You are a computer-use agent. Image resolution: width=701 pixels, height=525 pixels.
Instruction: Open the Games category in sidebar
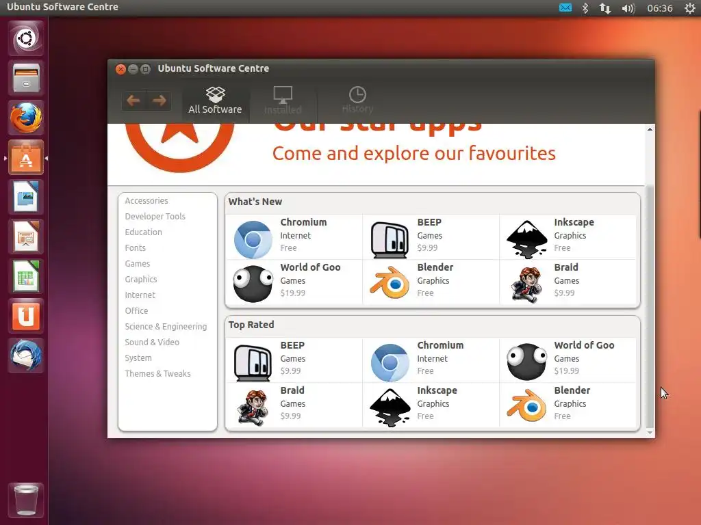pyautogui.click(x=137, y=264)
